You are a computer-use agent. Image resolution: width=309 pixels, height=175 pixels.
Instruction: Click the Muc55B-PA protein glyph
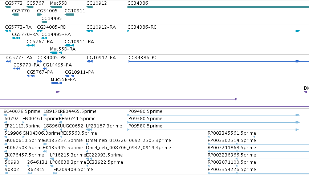(56, 83)
